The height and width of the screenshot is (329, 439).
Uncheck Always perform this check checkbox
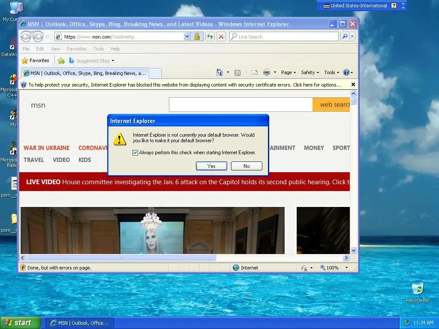(x=135, y=153)
